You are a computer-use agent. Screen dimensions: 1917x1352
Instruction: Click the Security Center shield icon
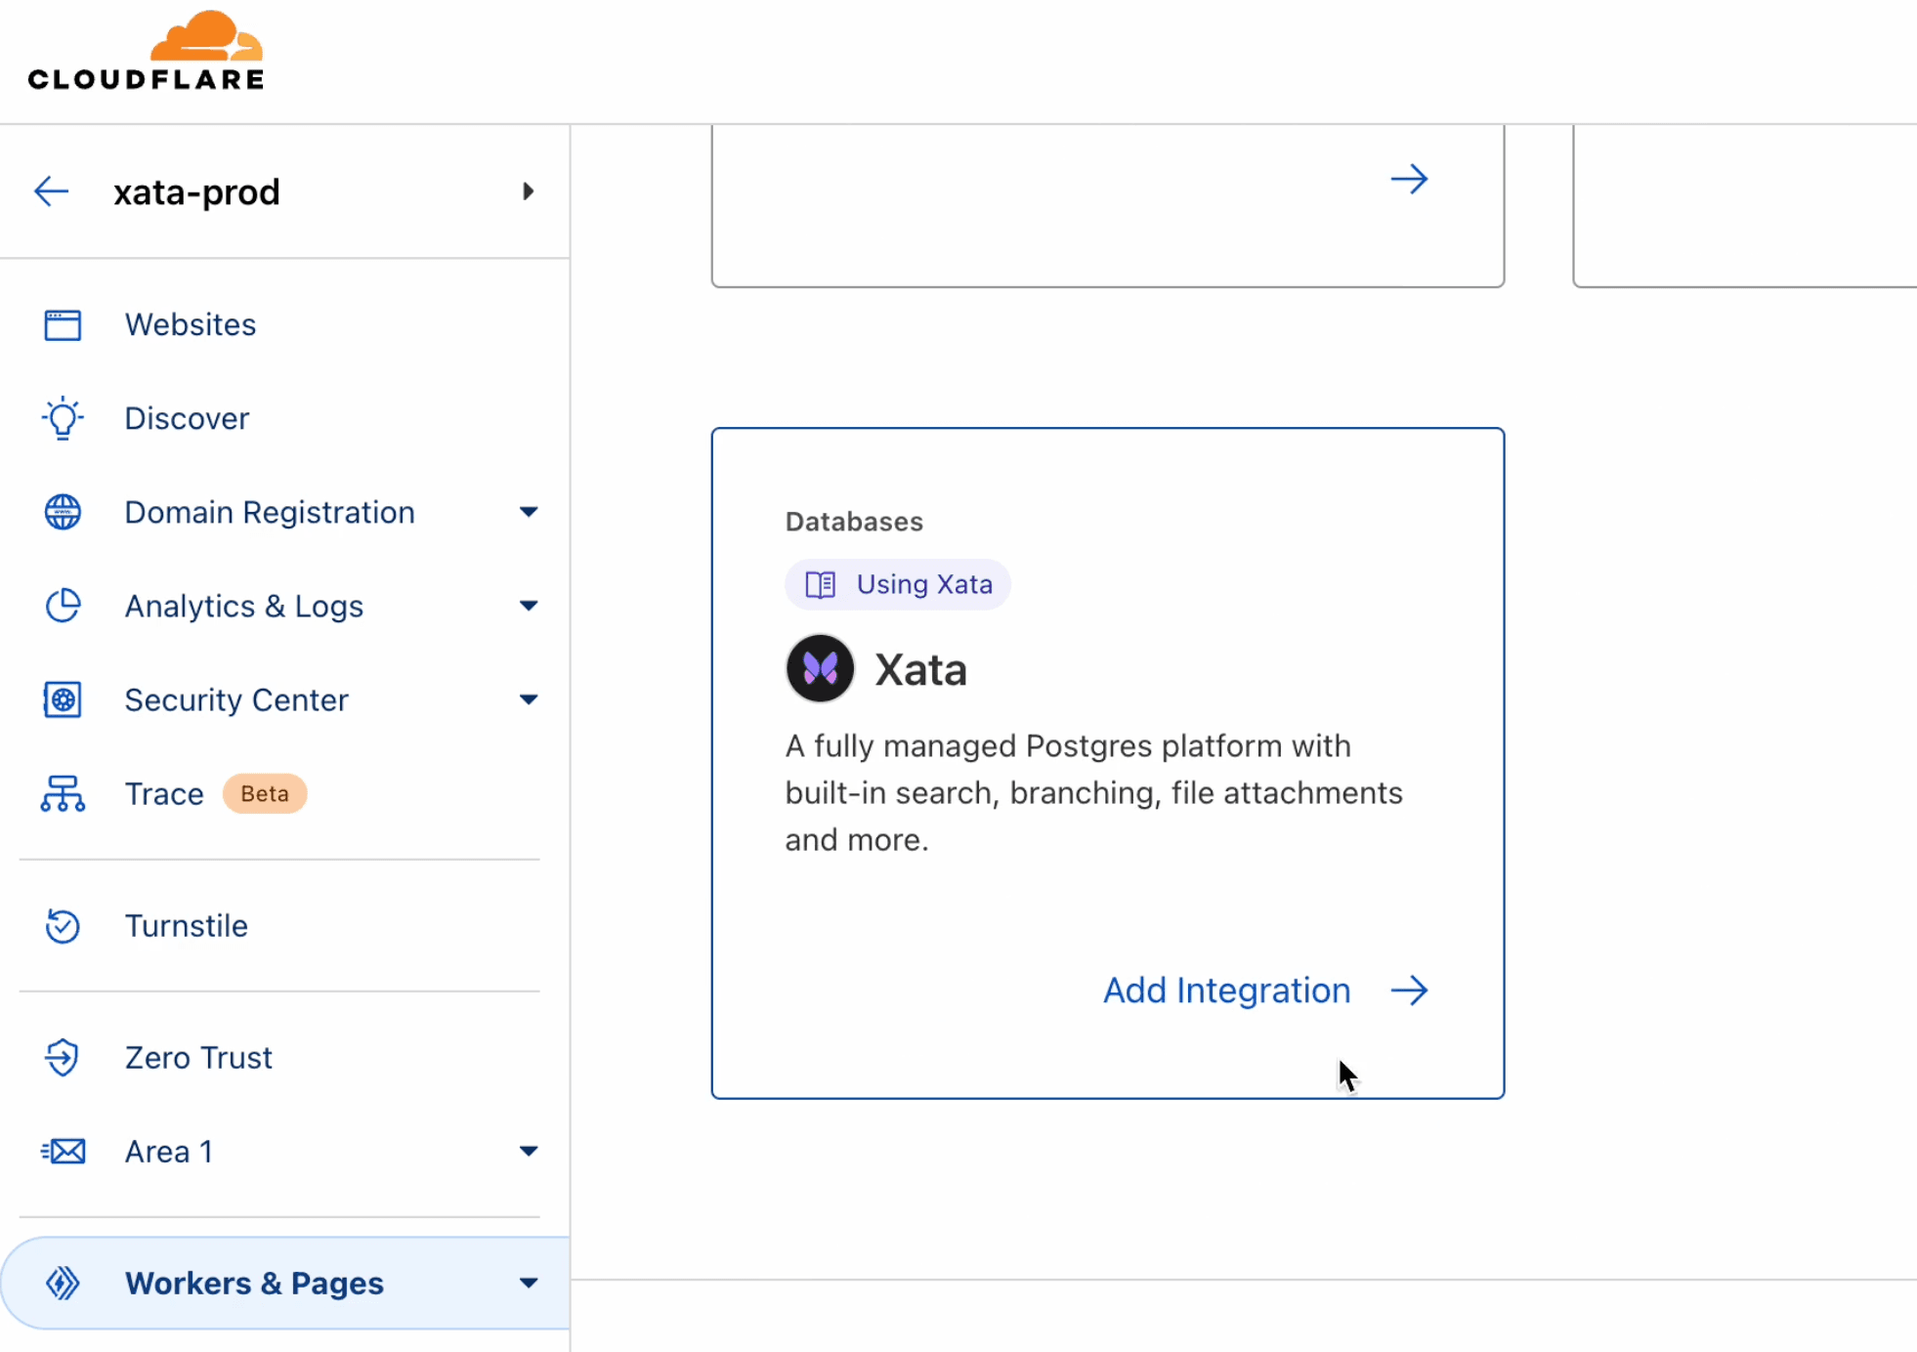(x=62, y=699)
